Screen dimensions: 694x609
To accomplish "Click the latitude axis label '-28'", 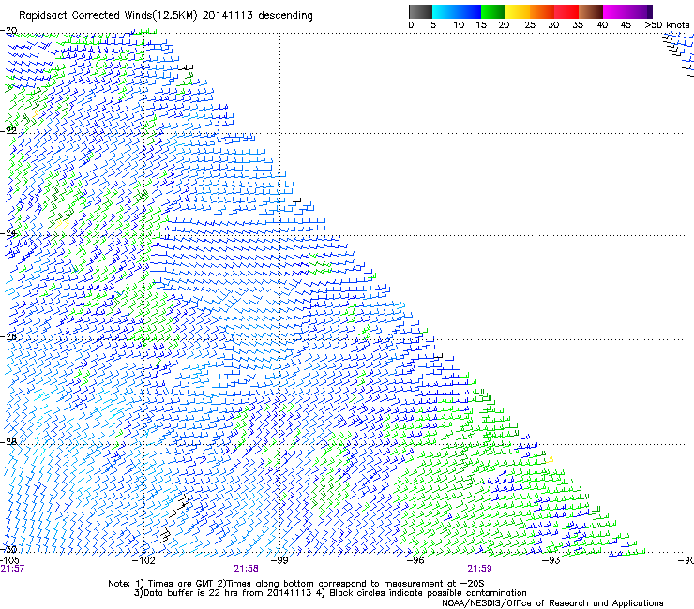I will [8, 441].
